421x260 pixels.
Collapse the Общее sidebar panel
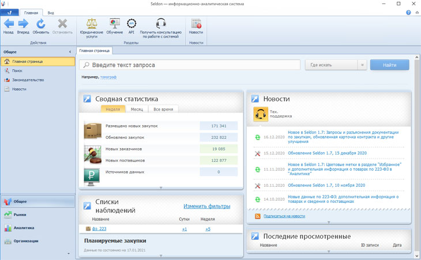70,52
